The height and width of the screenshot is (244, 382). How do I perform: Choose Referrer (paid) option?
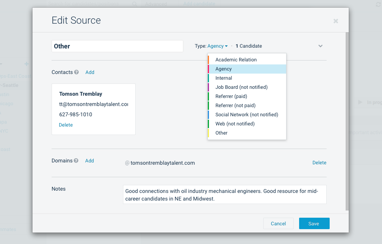click(231, 96)
